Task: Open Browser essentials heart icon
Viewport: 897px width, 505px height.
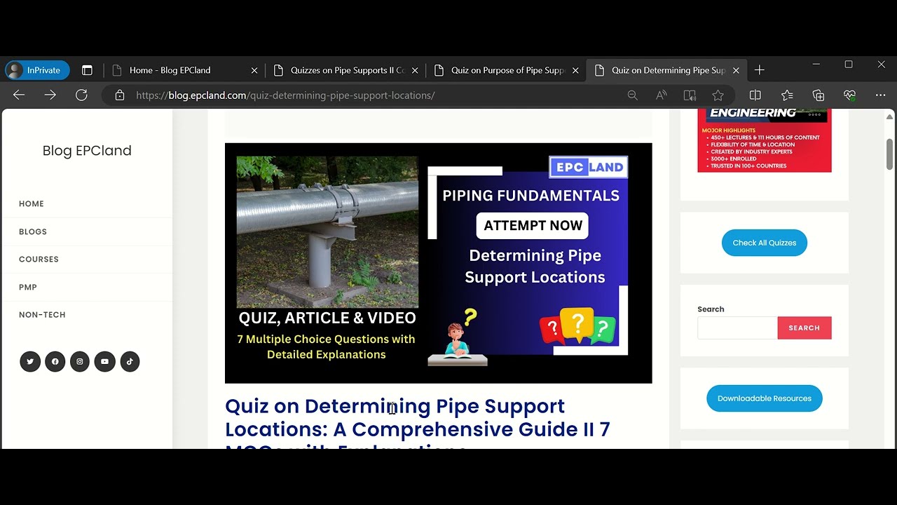Action: click(x=849, y=95)
